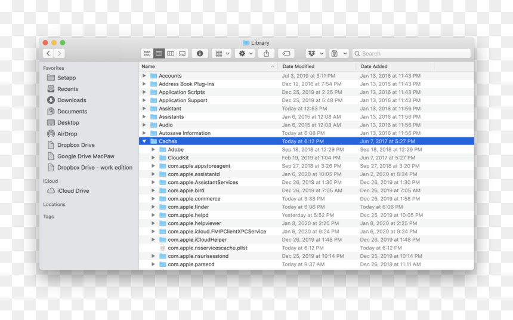Viewport: 513px width, 320px height.
Task: Select the com.apple.assistantd folder
Action: pyautogui.click(x=307, y=174)
